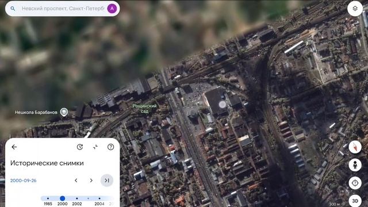
Task: Activate the Pegman street view button
Action: tap(355, 165)
